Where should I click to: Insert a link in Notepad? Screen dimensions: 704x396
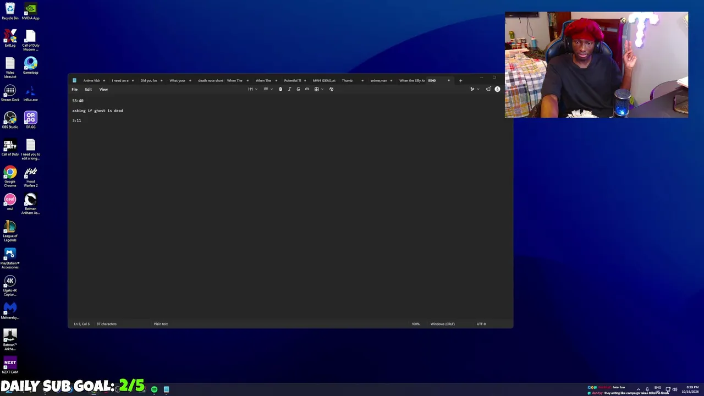[307, 89]
